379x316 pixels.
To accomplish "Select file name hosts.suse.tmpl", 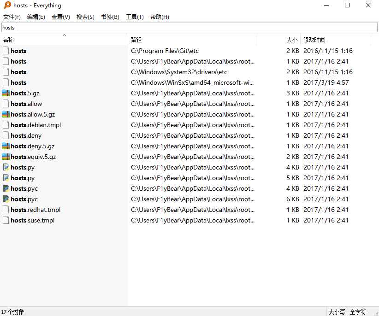I will [33, 220].
